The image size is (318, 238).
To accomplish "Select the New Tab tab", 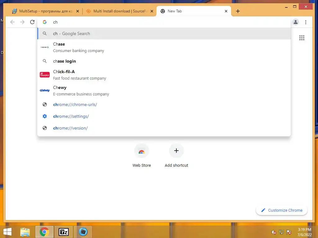I will 194,11.
